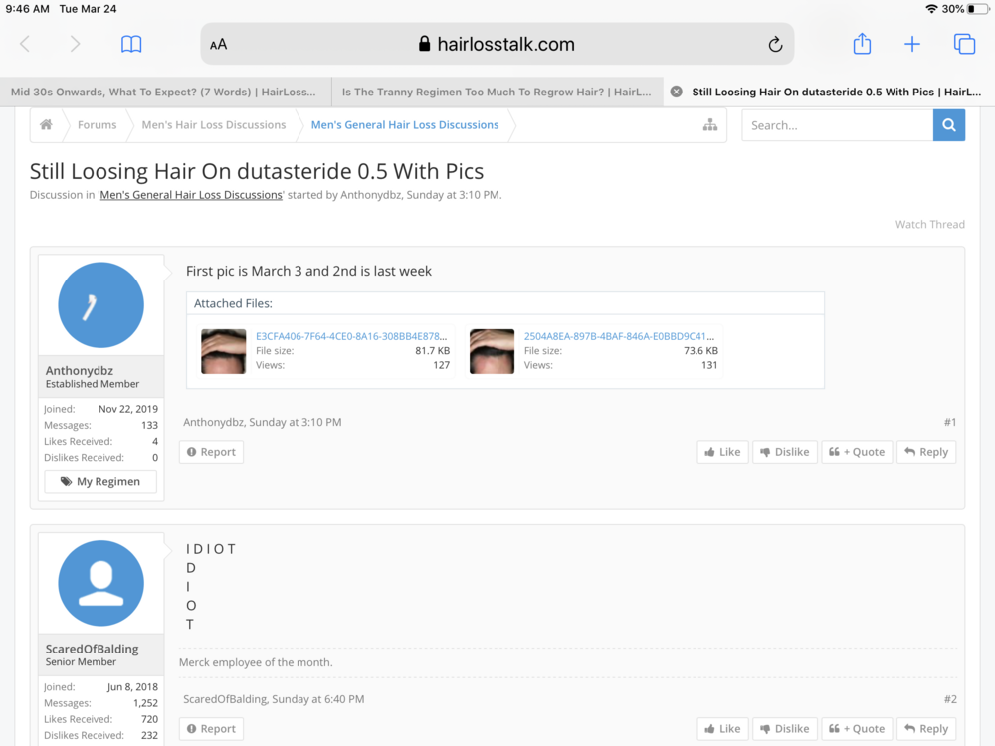Open first attached photo thumbnail
Image resolution: width=995 pixels, height=746 pixels.
click(x=223, y=351)
